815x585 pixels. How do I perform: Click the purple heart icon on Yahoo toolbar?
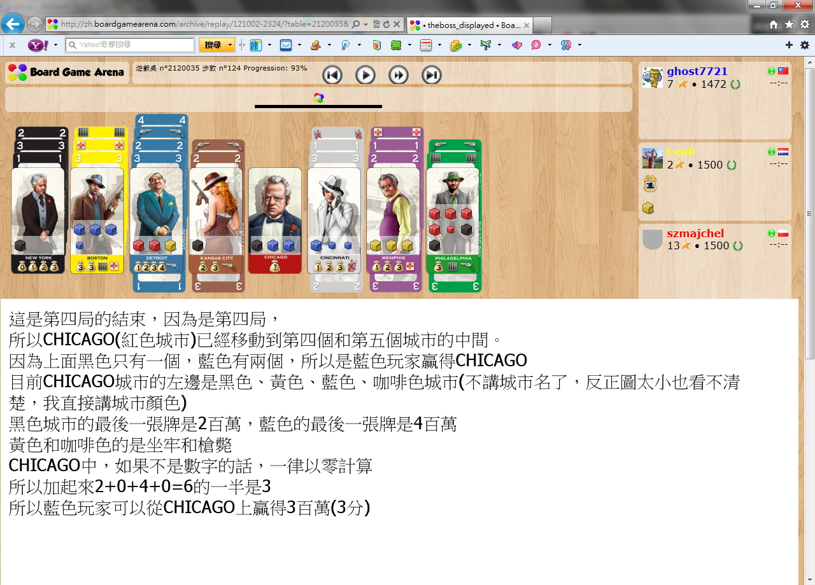click(x=516, y=45)
